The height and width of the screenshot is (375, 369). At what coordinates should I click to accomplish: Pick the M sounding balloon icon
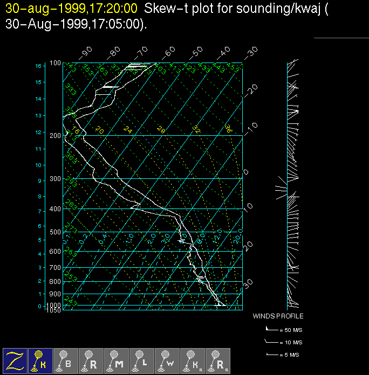click(x=117, y=360)
